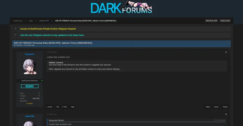Click the DarkForums Members group label
This screenshot has height=126, width=243.
click(x=29, y=81)
